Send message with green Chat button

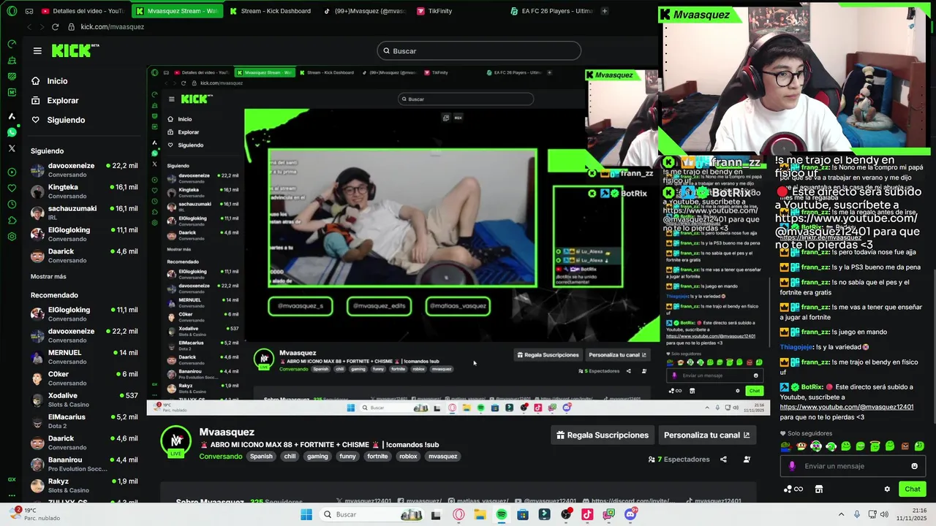(x=913, y=489)
